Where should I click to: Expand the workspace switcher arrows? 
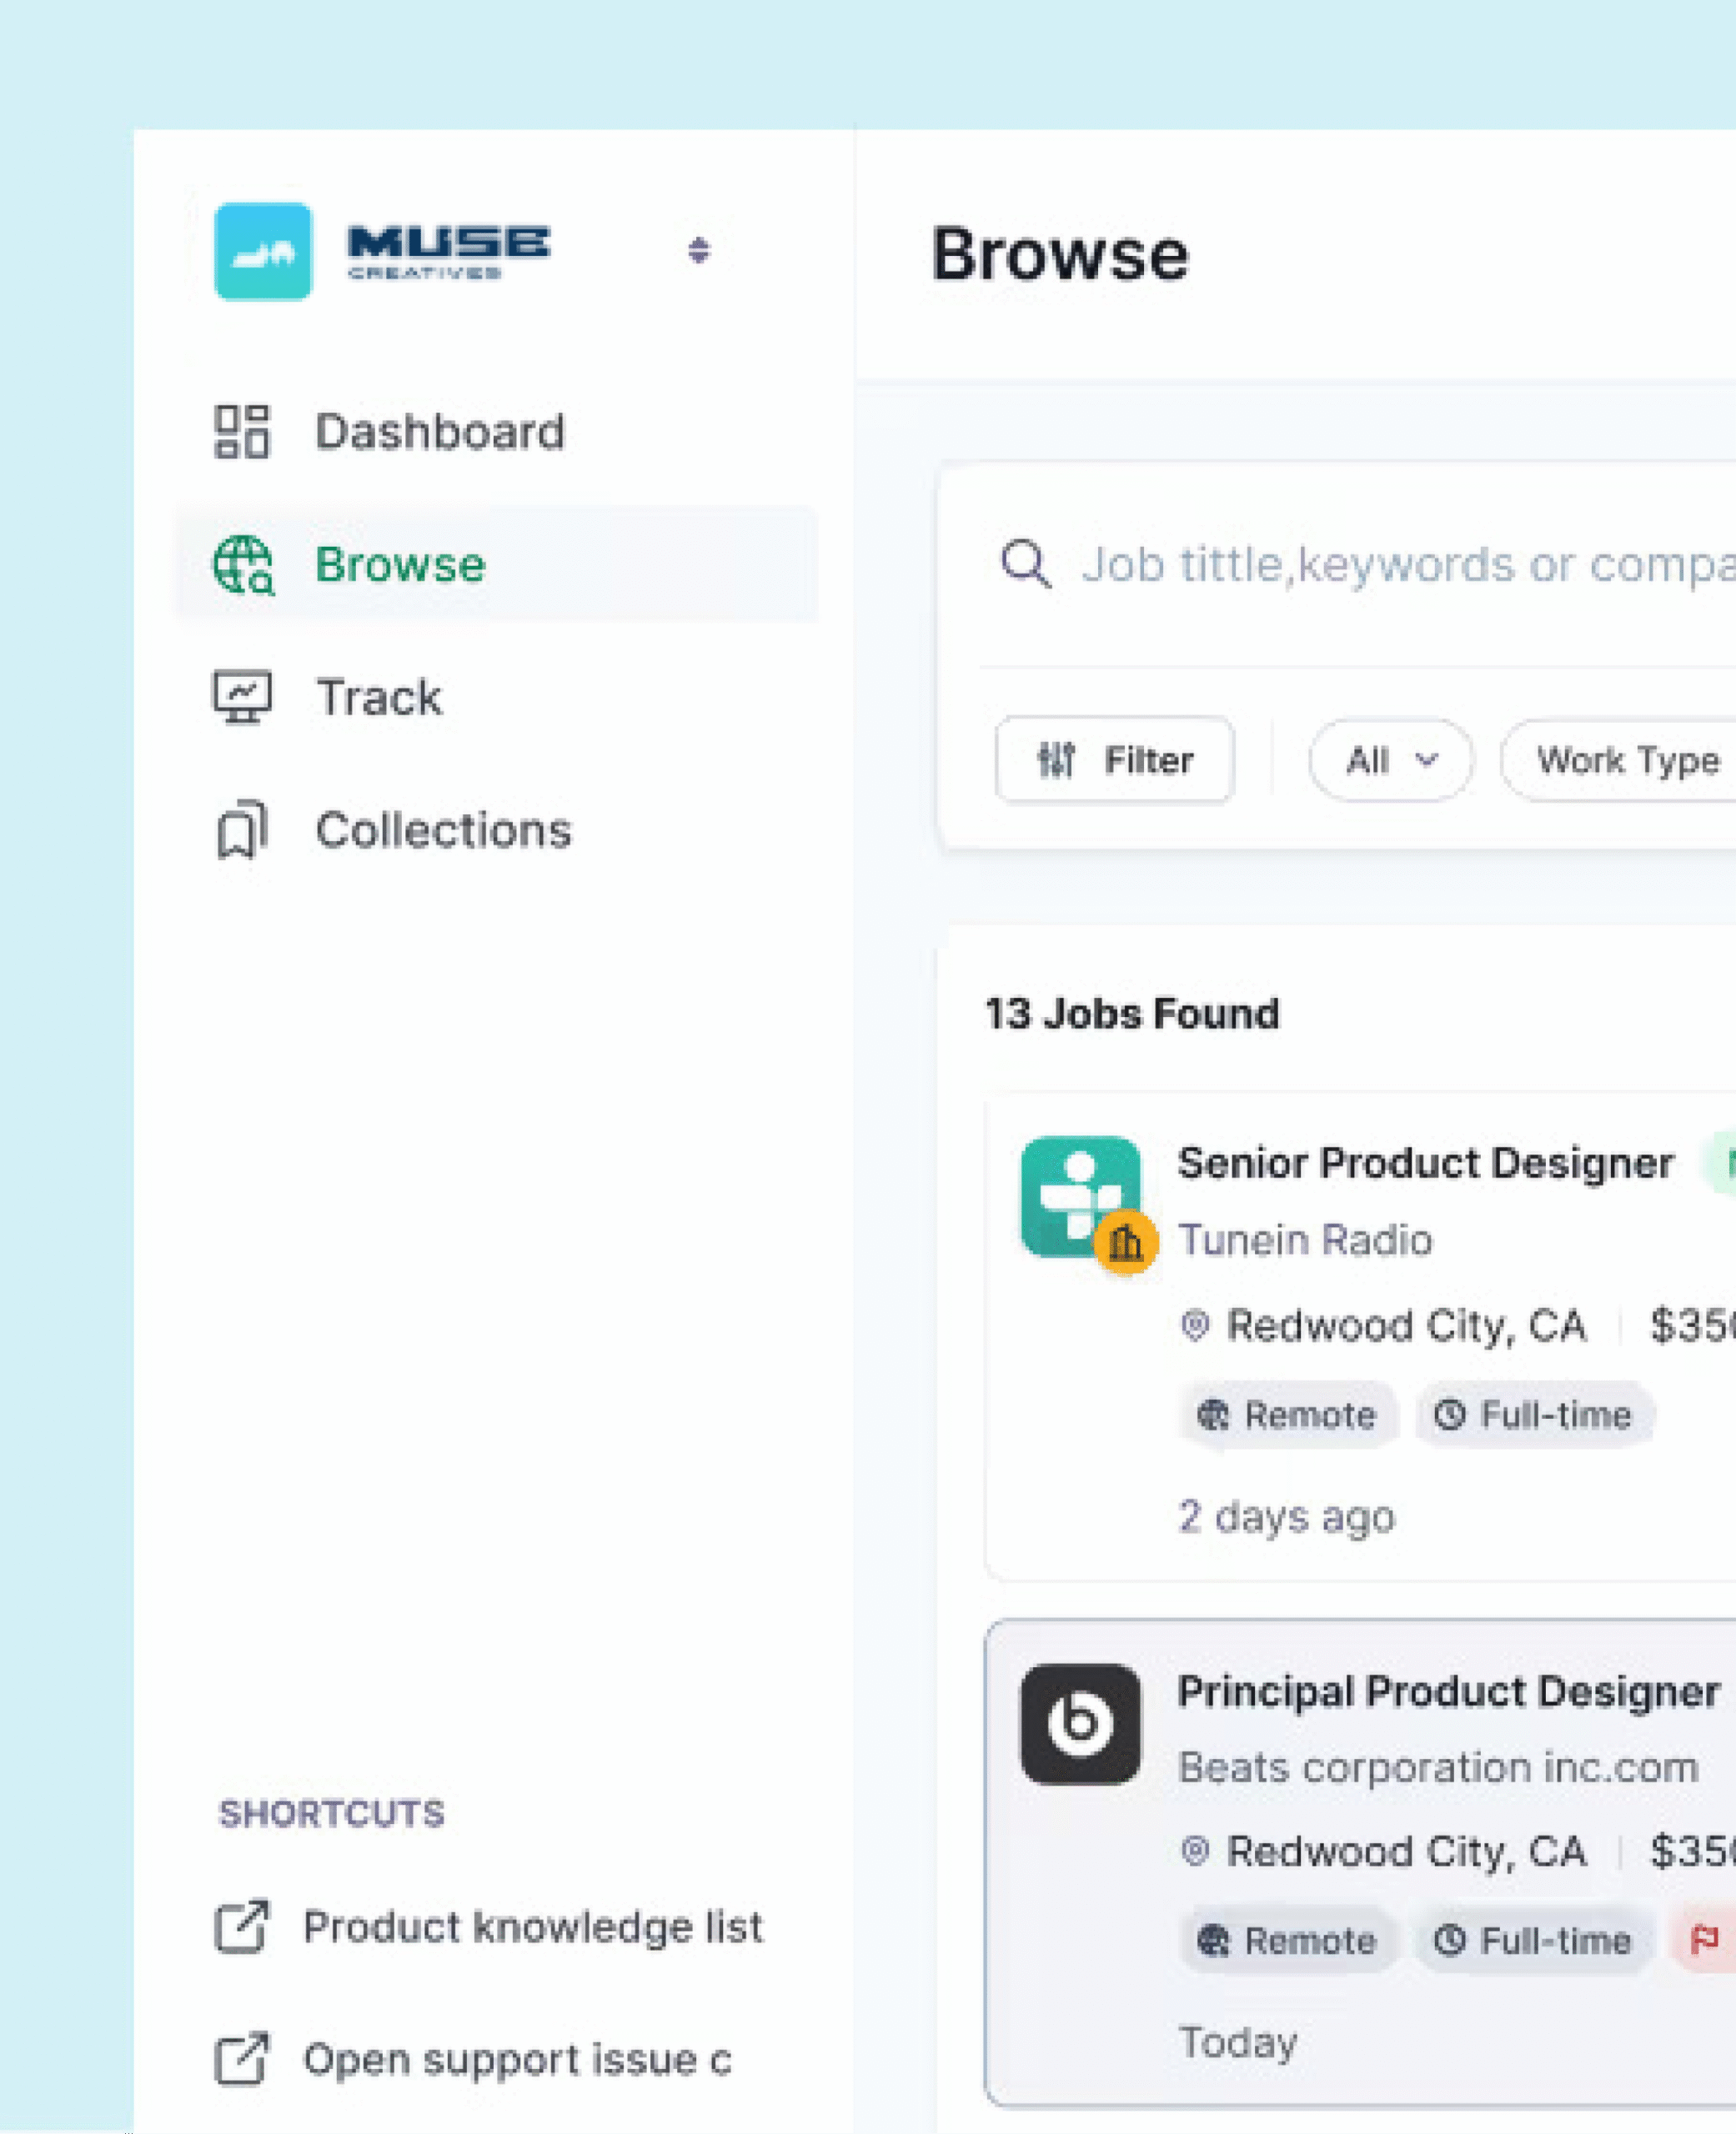point(698,250)
